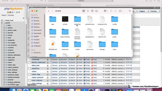Open the config folder

[x=115, y=19]
